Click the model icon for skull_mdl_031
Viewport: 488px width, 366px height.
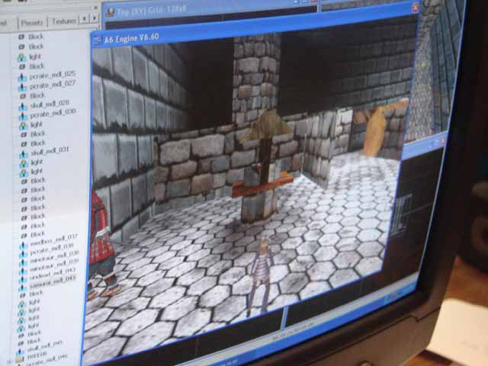(x=23, y=151)
